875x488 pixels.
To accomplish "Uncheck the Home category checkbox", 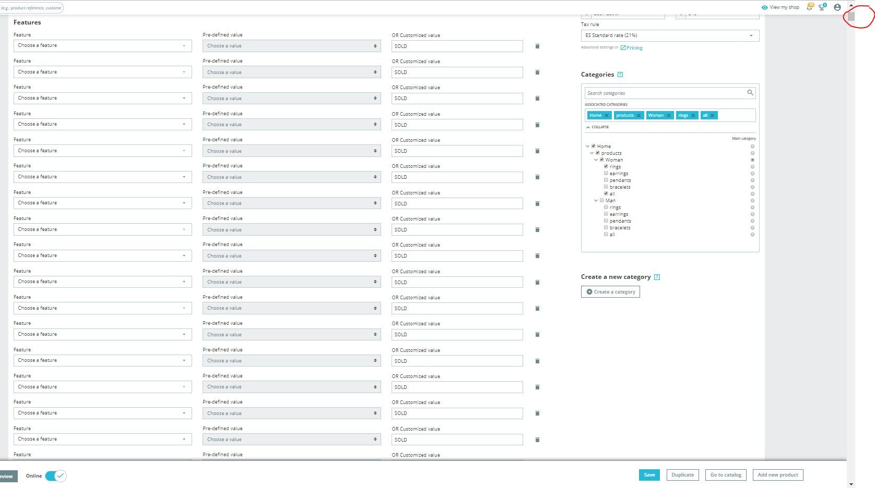I will 594,146.
